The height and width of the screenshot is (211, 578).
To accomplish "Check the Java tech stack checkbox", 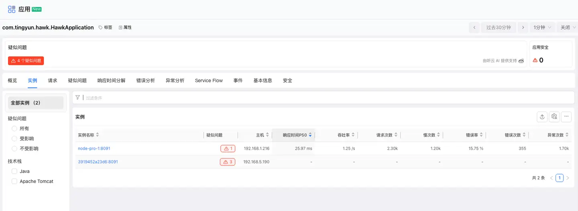I will pos(14,171).
